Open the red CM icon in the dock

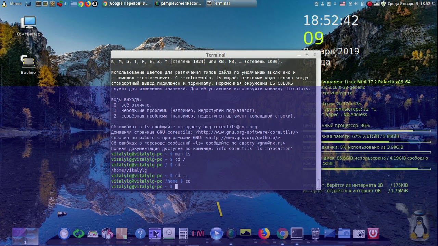click(198, 234)
